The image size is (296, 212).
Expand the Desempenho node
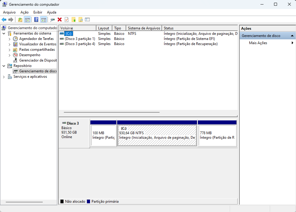click(x=9, y=55)
